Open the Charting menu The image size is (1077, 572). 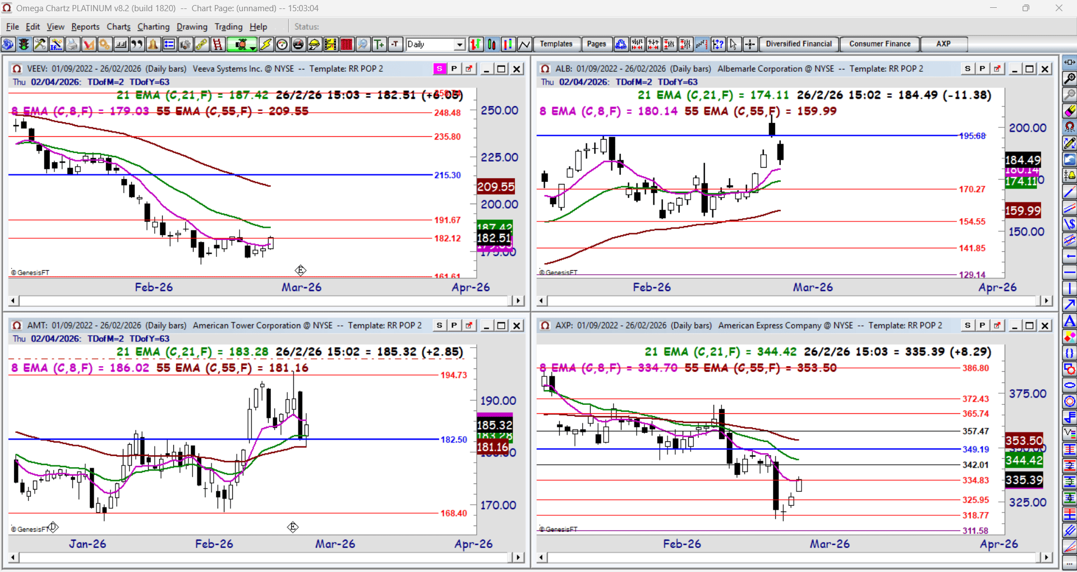(153, 26)
